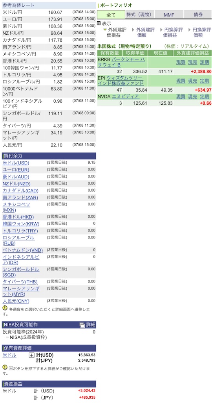Open the エヌビディア stock link
This screenshot has height=403, width=212.
pos(126,97)
